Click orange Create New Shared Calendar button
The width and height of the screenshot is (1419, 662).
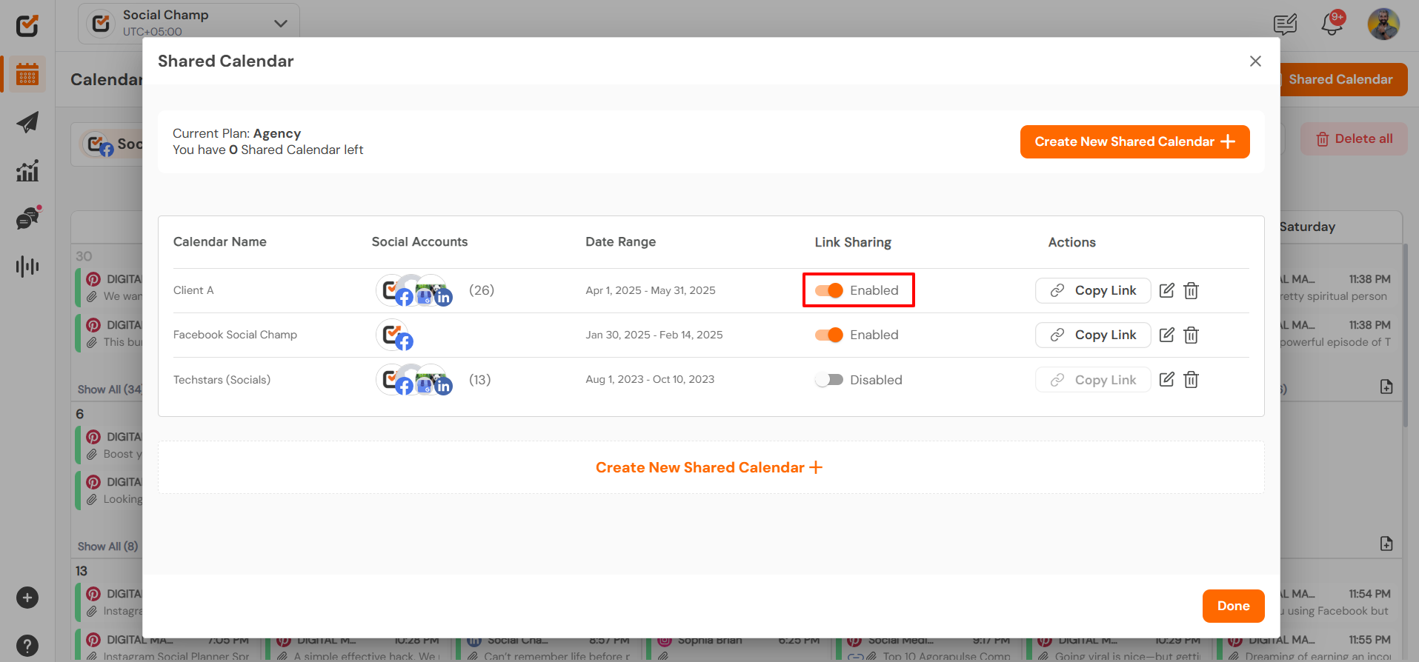click(x=1134, y=141)
